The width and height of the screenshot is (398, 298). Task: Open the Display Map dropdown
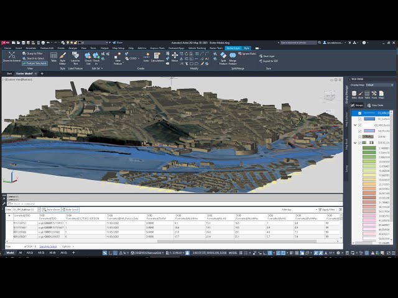click(379, 85)
